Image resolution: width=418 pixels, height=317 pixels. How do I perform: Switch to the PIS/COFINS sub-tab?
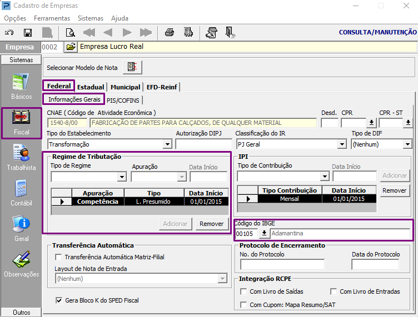(123, 100)
